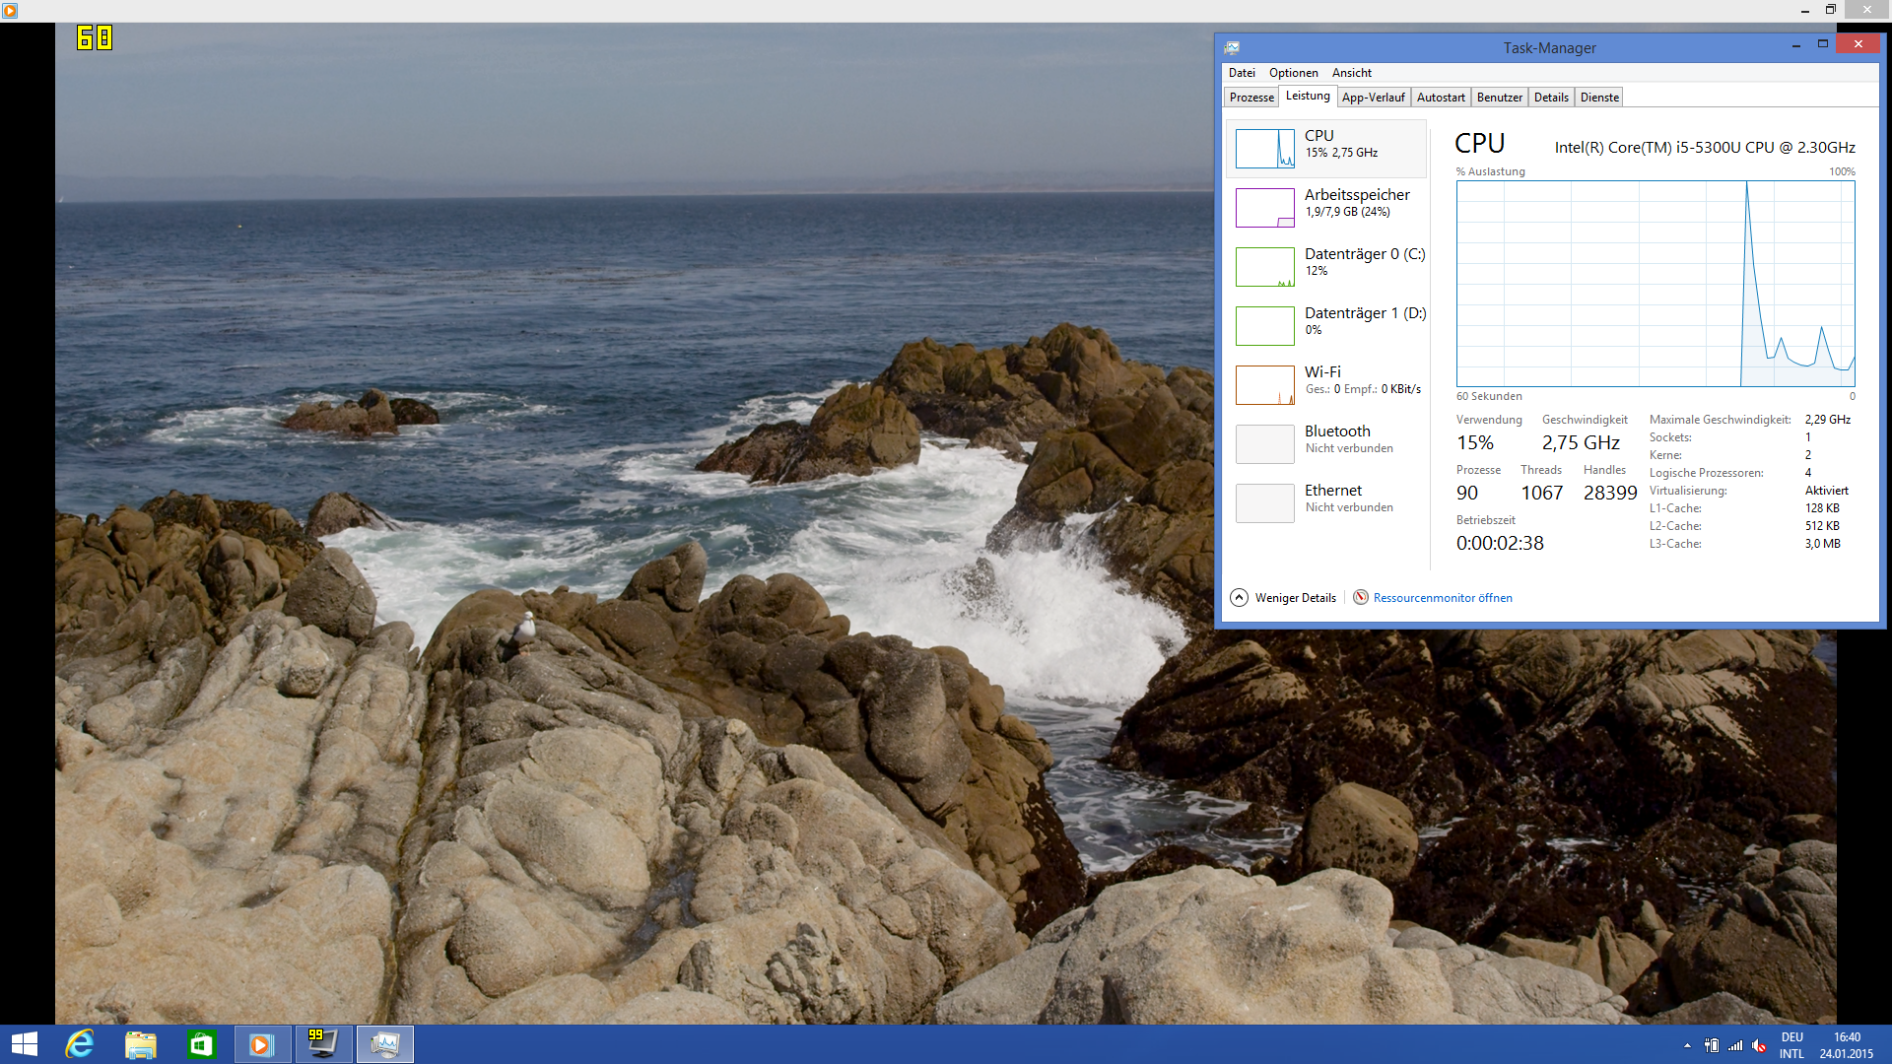Open the Optionen menu
Screen dimensions: 1892x1064
point(1293,73)
